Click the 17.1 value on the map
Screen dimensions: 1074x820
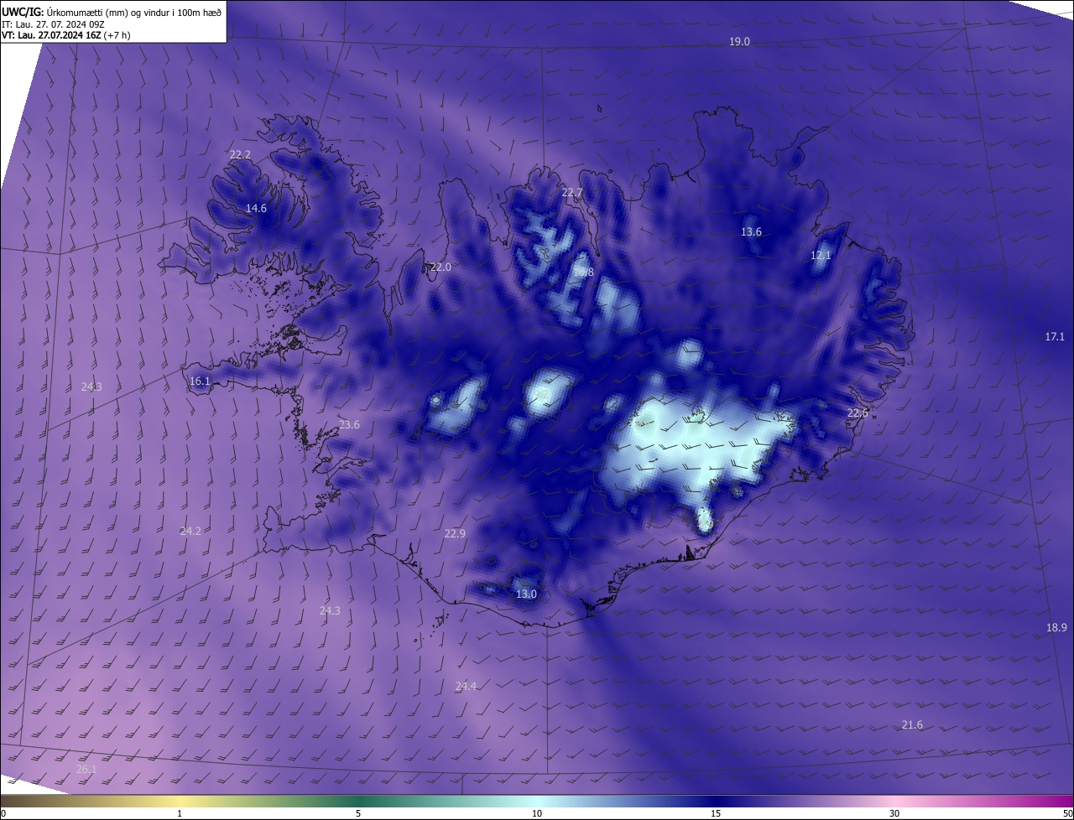coord(1055,337)
